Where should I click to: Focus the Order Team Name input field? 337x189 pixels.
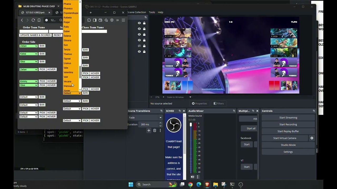(x=34, y=31)
